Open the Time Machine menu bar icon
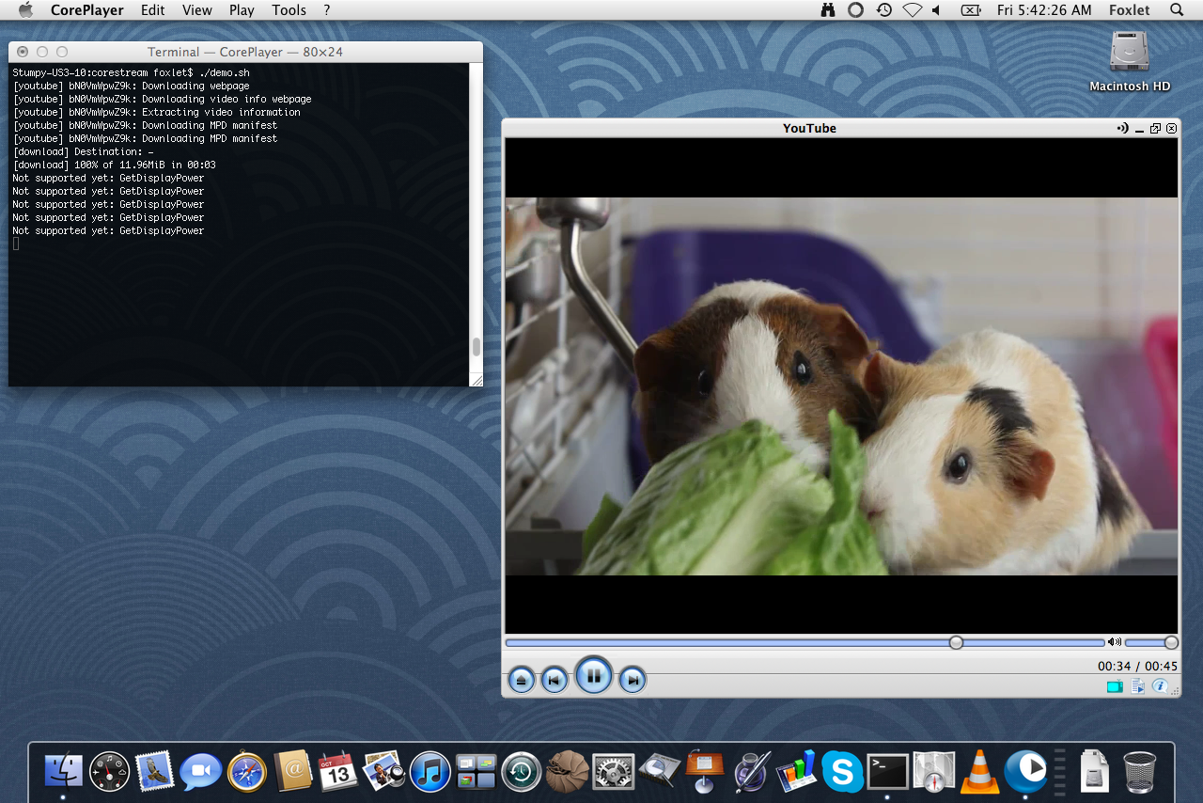 pyautogui.click(x=883, y=10)
